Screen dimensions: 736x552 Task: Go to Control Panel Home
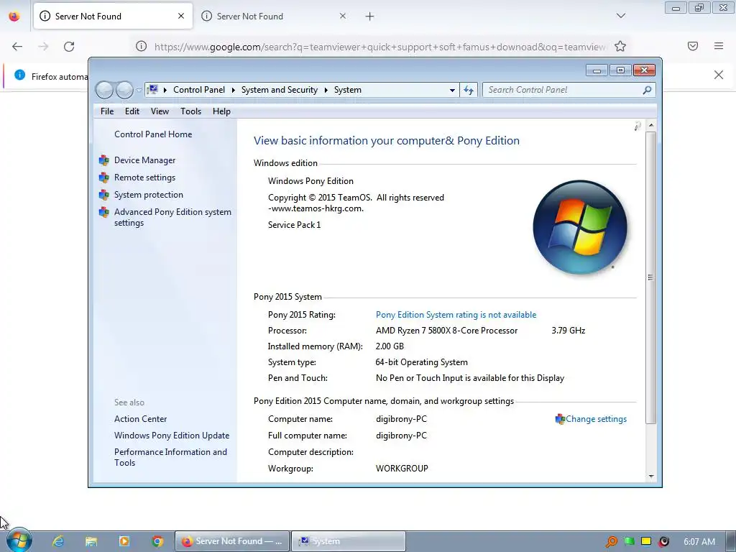click(153, 134)
